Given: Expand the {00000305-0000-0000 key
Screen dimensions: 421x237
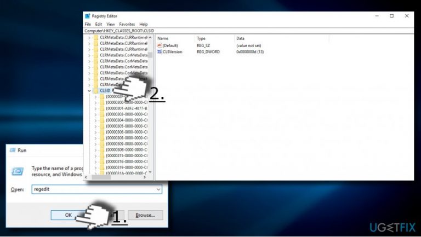Looking at the screenshot, I should tap(95, 126).
